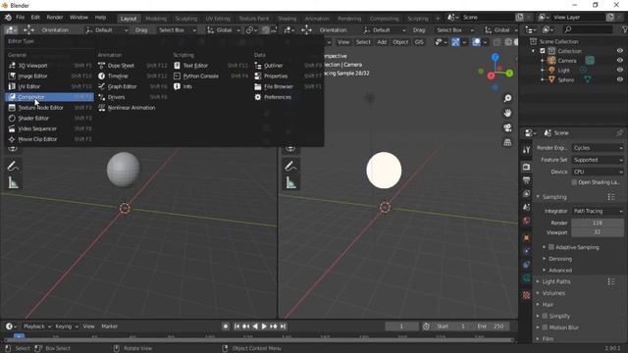Image resolution: width=628 pixels, height=353 pixels.
Task: Select Compositor editor type
Action: (x=50, y=97)
